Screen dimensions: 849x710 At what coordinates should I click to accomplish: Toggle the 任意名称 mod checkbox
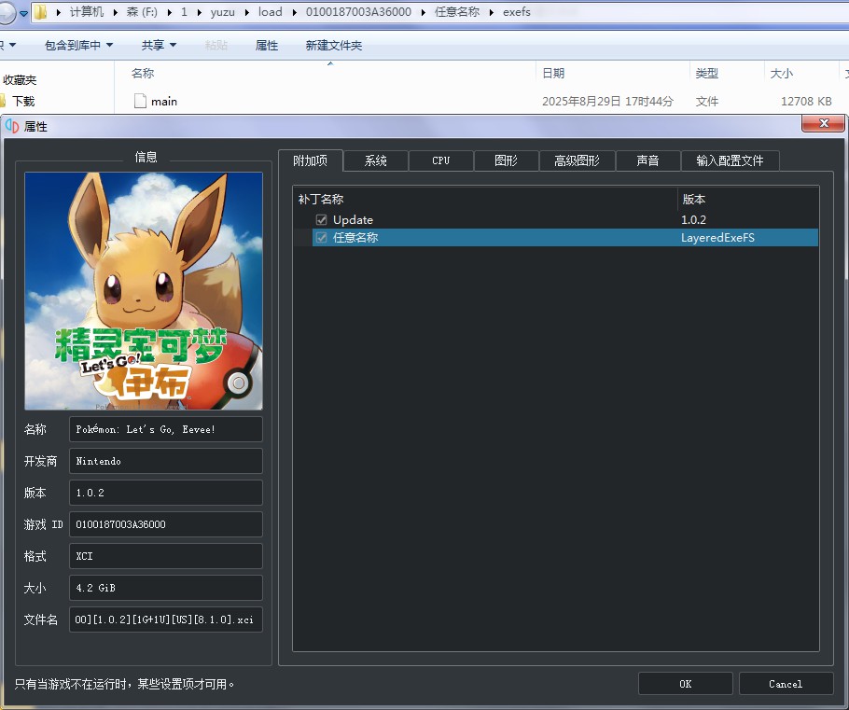pos(321,238)
